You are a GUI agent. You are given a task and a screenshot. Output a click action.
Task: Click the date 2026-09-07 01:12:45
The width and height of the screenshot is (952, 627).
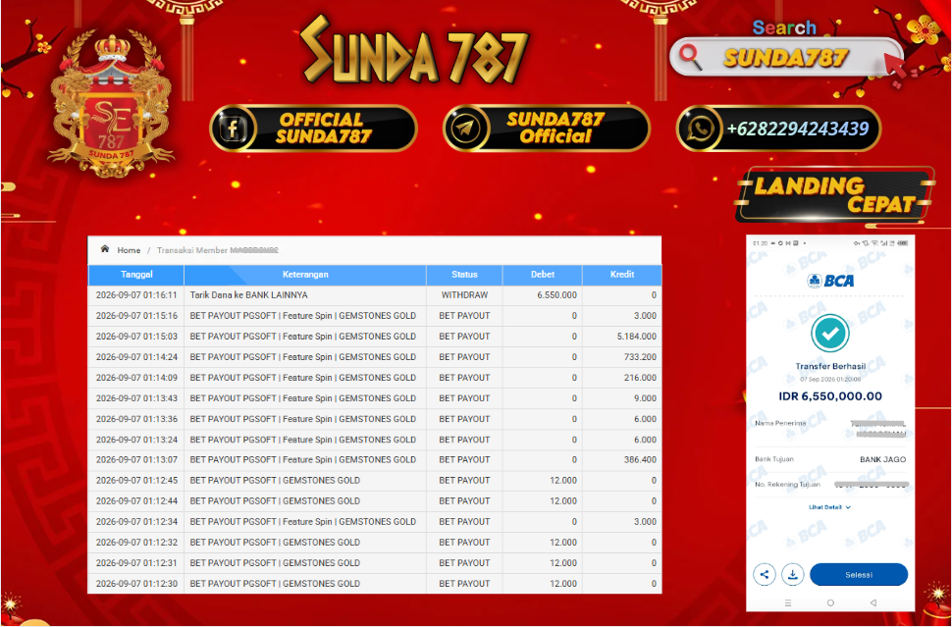(136, 480)
